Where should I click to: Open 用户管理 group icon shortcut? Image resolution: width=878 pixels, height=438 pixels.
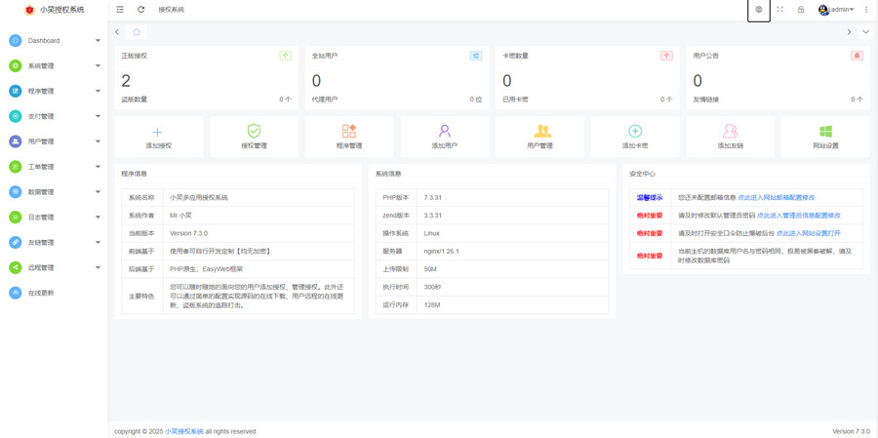(x=539, y=132)
